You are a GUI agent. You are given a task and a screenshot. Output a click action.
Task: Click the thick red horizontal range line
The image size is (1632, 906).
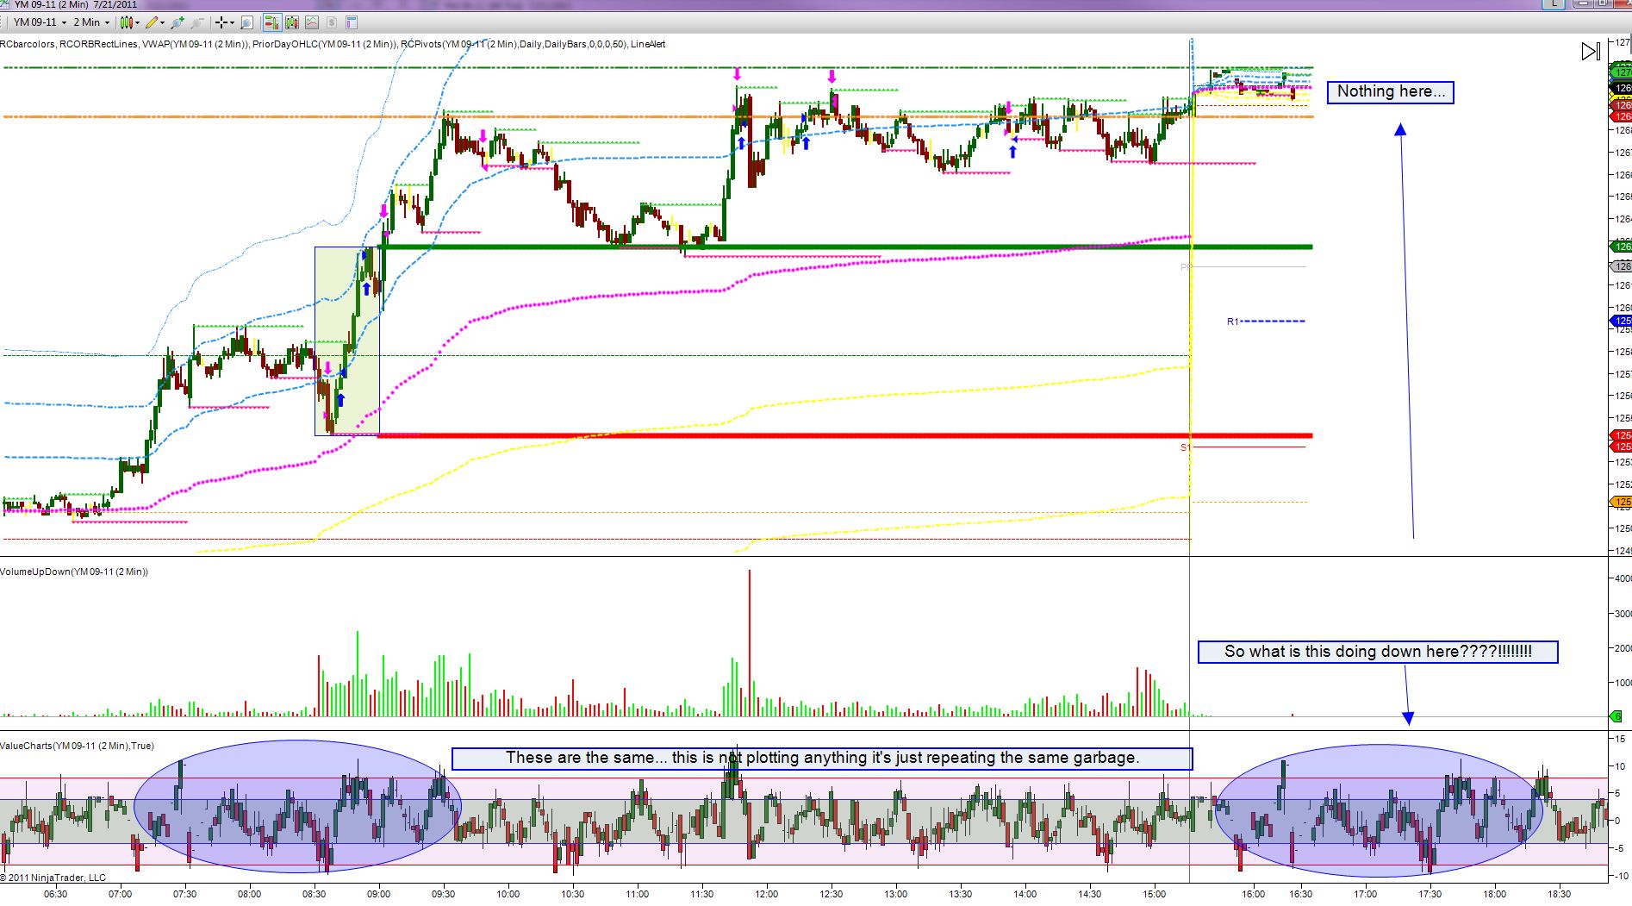[x=844, y=436]
